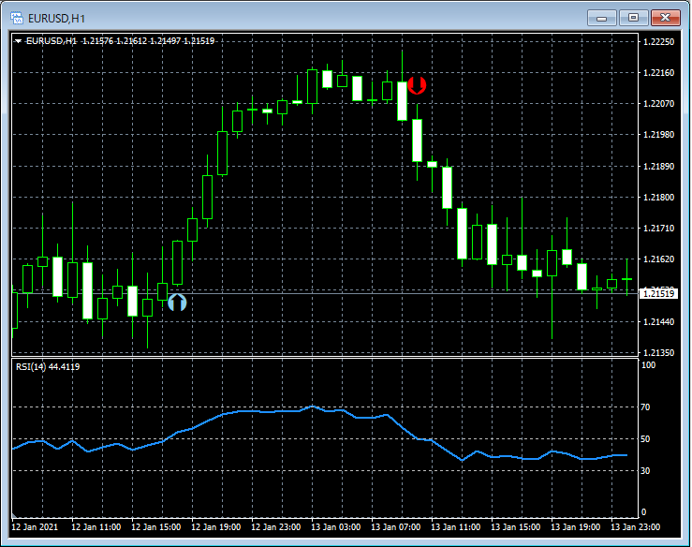Click the 1.21980 price scale label

click(x=658, y=135)
